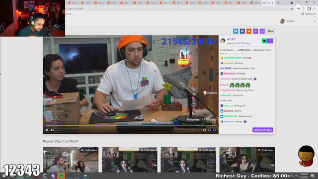Click the green heart follow button

tap(264, 41)
